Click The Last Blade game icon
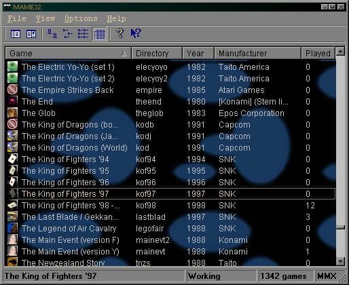Viewport: 349px width, 285px height. (12, 216)
